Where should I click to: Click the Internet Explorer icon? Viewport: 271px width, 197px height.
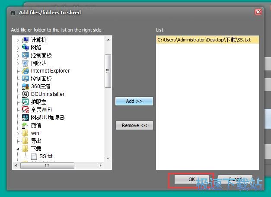[x=26, y=71]
